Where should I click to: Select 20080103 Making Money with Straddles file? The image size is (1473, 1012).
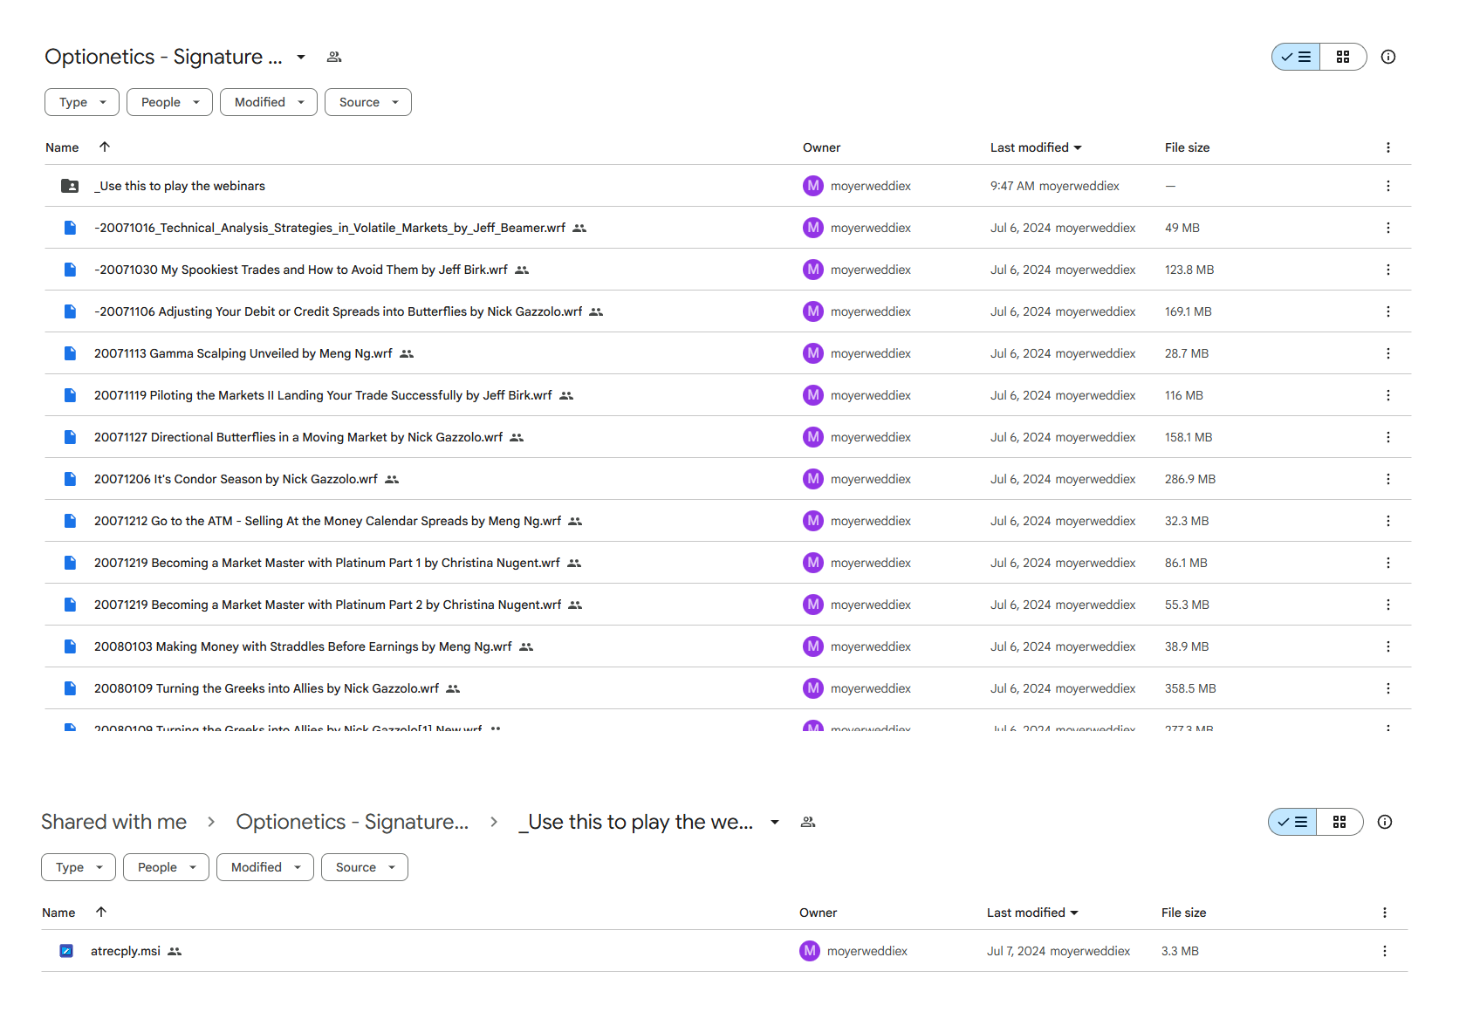tap(728, 646)
